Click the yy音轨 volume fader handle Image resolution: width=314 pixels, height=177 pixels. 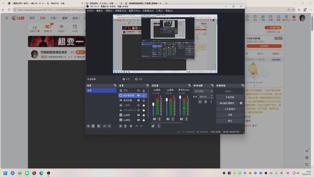click(x=166, y=100)
